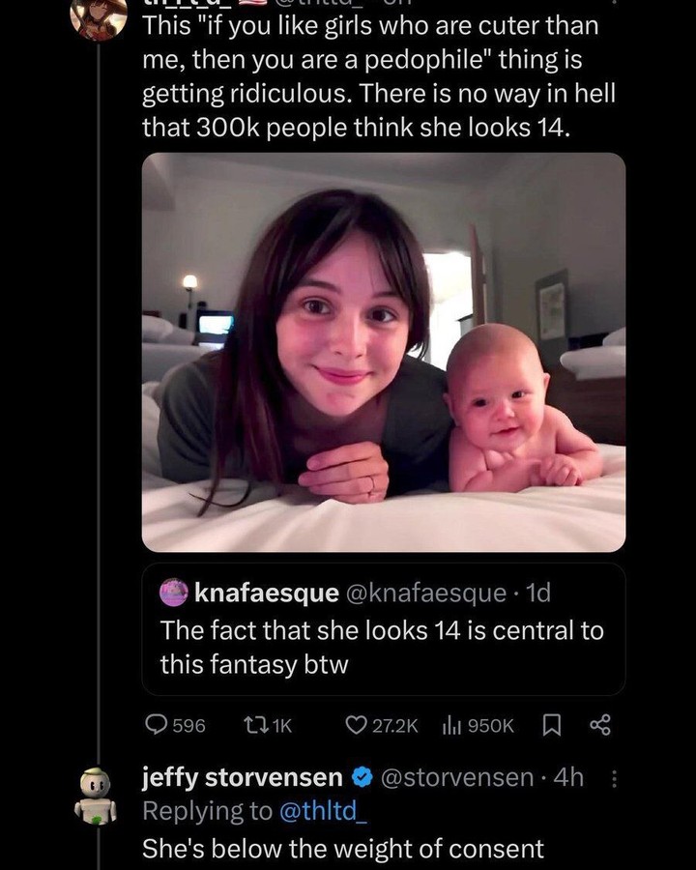Open the three-dot menu on jeffy's reply
The height and width of the screenshot is (870, 696).
(618, 777)
